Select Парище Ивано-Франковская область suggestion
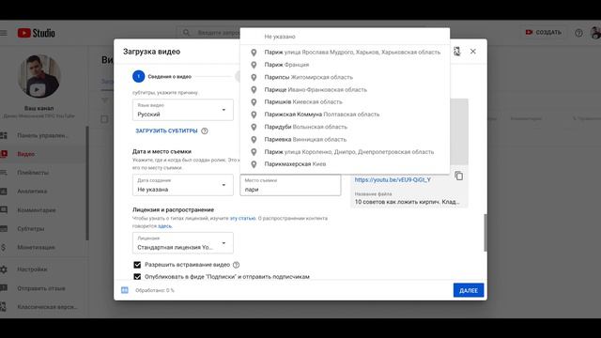This screenshot has height=338, width=601. tap(345, 90)
